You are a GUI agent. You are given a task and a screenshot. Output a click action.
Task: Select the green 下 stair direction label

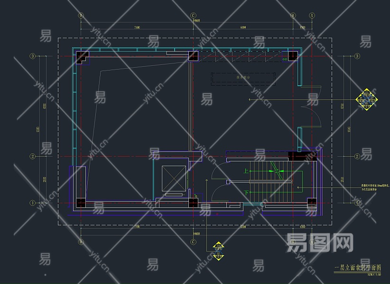[x=246, y=193]
